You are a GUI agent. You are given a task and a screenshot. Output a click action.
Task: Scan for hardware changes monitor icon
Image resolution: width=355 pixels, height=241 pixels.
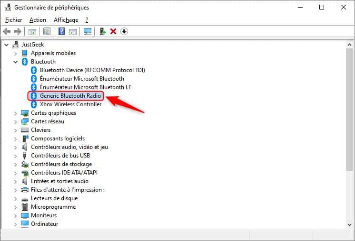click(x=88, y=31)
